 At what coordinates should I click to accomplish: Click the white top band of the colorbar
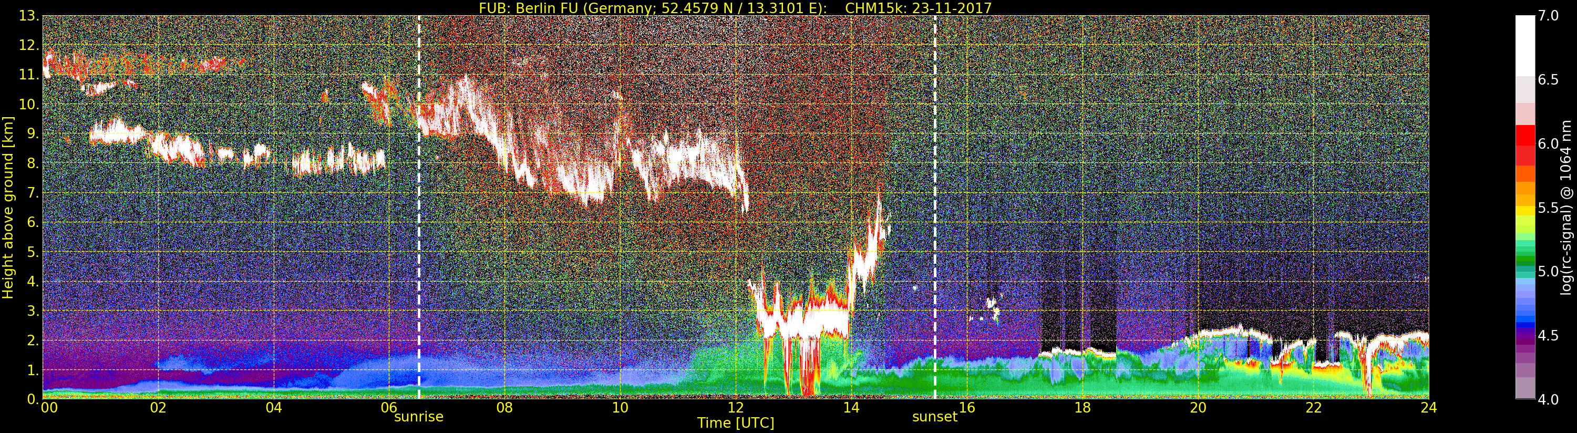pos(1524,46)
